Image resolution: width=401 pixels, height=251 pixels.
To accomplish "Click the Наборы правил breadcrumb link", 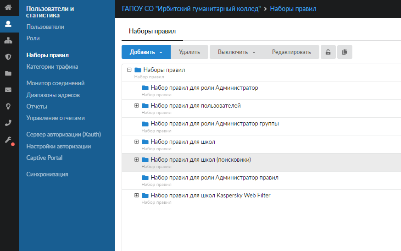I will (293, 9).
